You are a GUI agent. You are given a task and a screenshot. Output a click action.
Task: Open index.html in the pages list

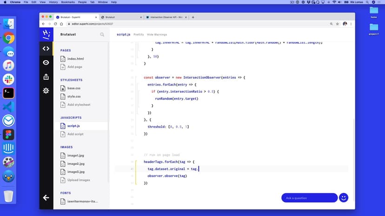(75, 59)
